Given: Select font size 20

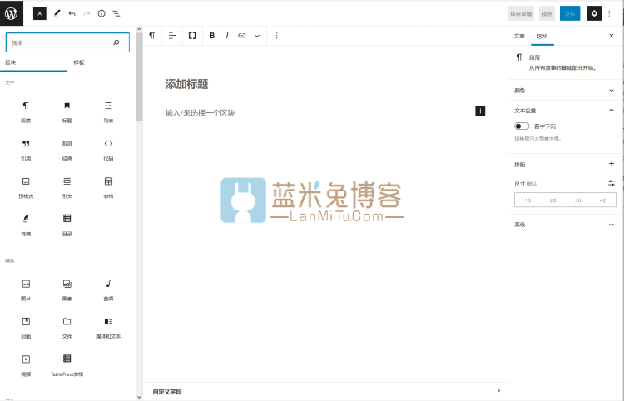Looking at the screenshot, I should (x=552, y=200).
